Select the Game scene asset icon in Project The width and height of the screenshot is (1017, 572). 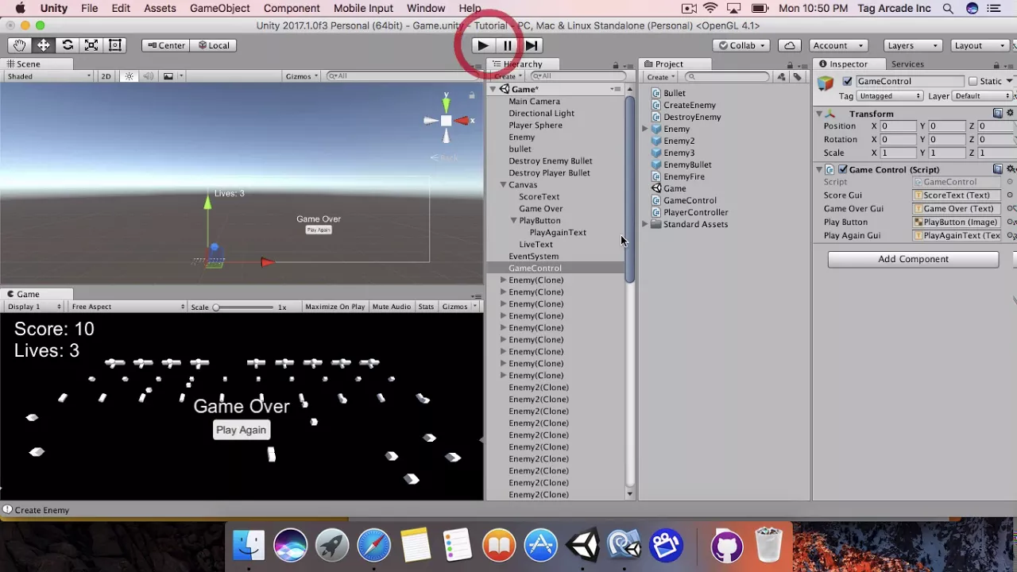(656, 188)
